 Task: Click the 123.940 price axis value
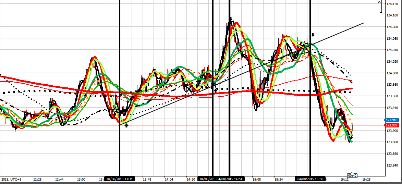tap(392, 108)
